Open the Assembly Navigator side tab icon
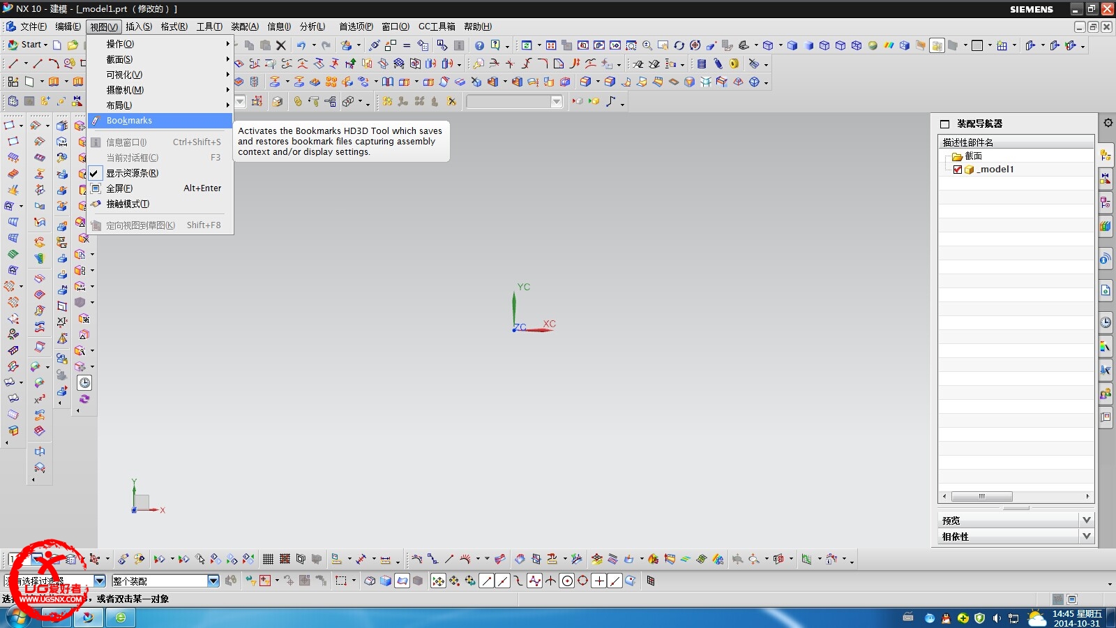This screenshot has width=1116, height=628. click(1106, 155)
